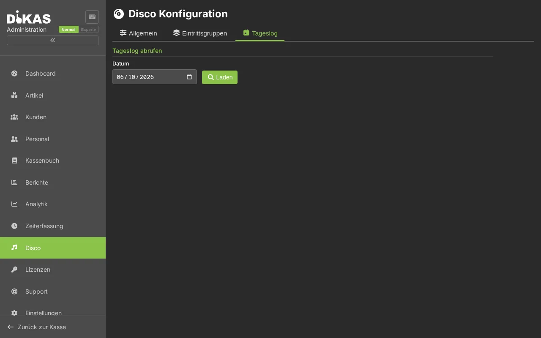The height and width of the screenshot is (338, 541).
Task: Click the Tageslog abrufen heading
Action: (x=137, y=51)
